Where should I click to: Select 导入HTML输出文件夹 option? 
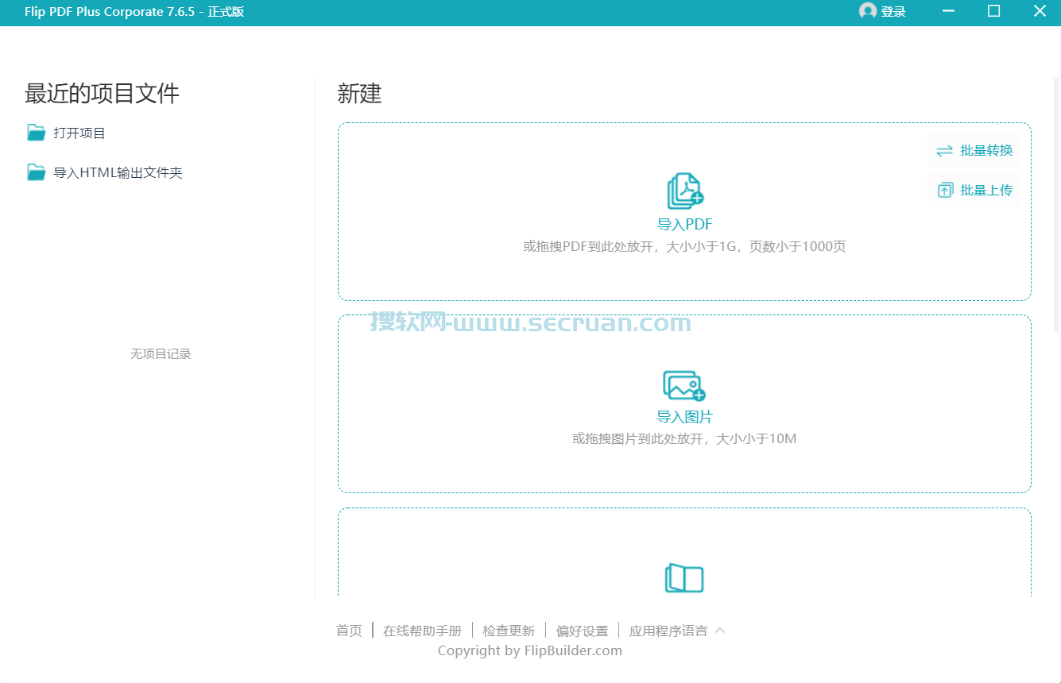pos(118,173)
